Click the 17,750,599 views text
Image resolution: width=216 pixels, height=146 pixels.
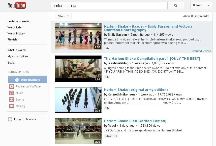170,94
